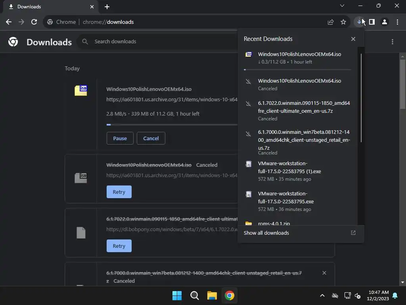Image resolution: width=406 pixels, height=305 pixels.
Task: Click the active download filename Windows10PolishLenovoOEMx64.iso
Action: click(149, 89)
